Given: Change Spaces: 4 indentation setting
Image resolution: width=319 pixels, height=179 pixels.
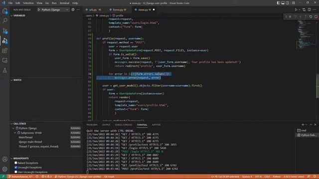Looking at the screenshot, I should [x=247, y=177].
